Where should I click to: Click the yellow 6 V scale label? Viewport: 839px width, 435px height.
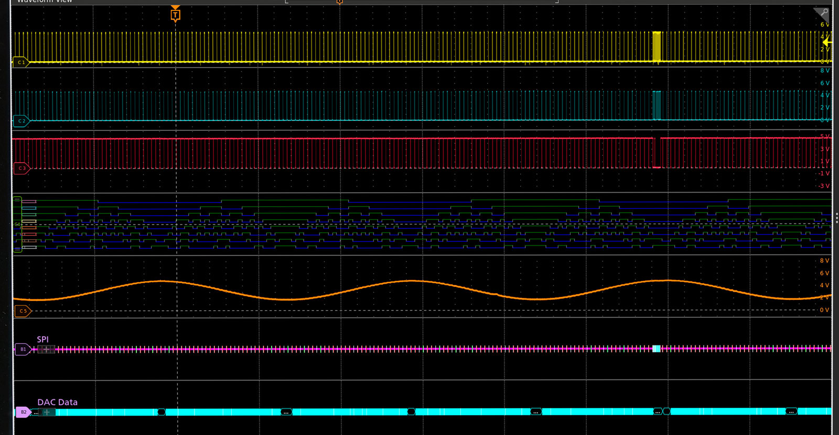824,25
